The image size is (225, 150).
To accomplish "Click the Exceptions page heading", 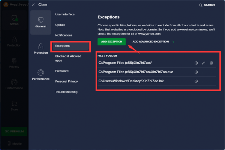I will click(x=108, y=17).
